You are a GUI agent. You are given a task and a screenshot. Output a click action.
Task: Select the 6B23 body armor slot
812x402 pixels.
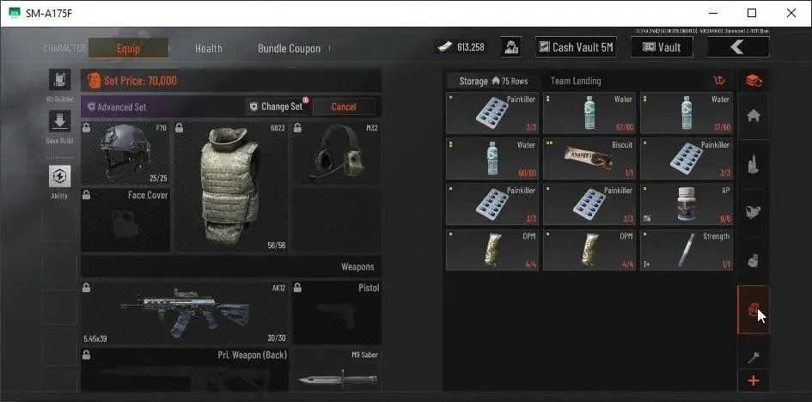pyautogui.click(x=230, y=186)
